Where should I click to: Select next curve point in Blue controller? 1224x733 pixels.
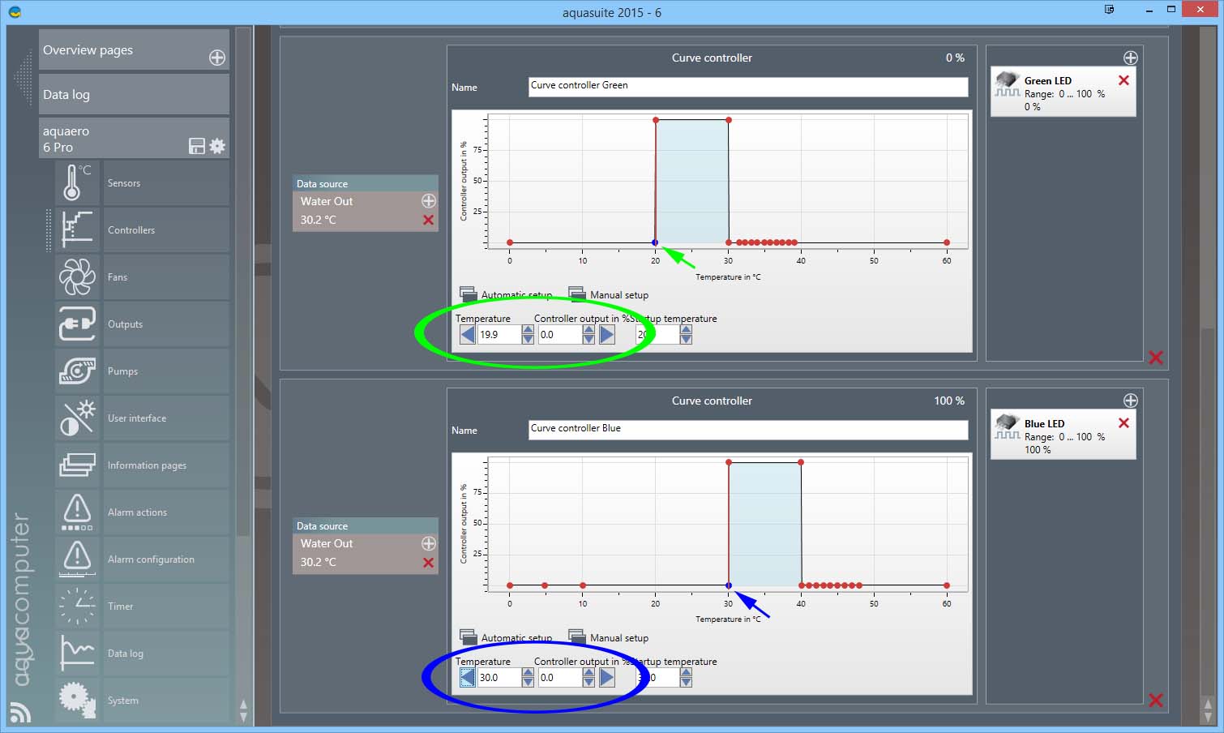click(x=607, y=678)
